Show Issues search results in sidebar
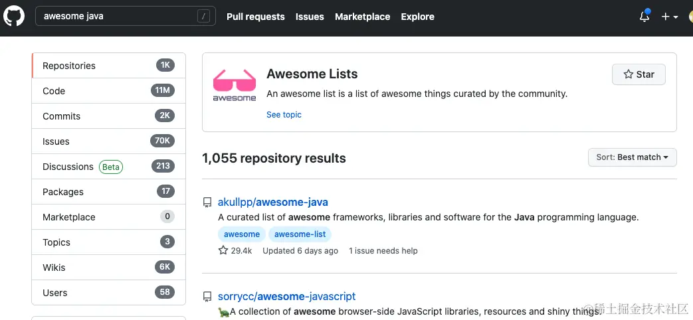This screenshot has width=693, height=320. [56, 141]
